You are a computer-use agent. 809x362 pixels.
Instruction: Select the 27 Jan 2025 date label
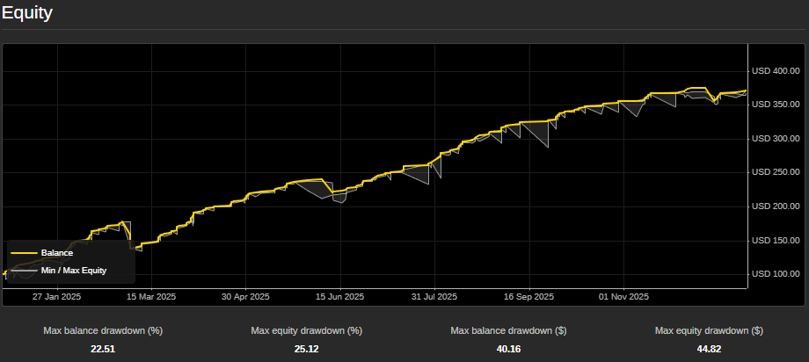[57, 297]
